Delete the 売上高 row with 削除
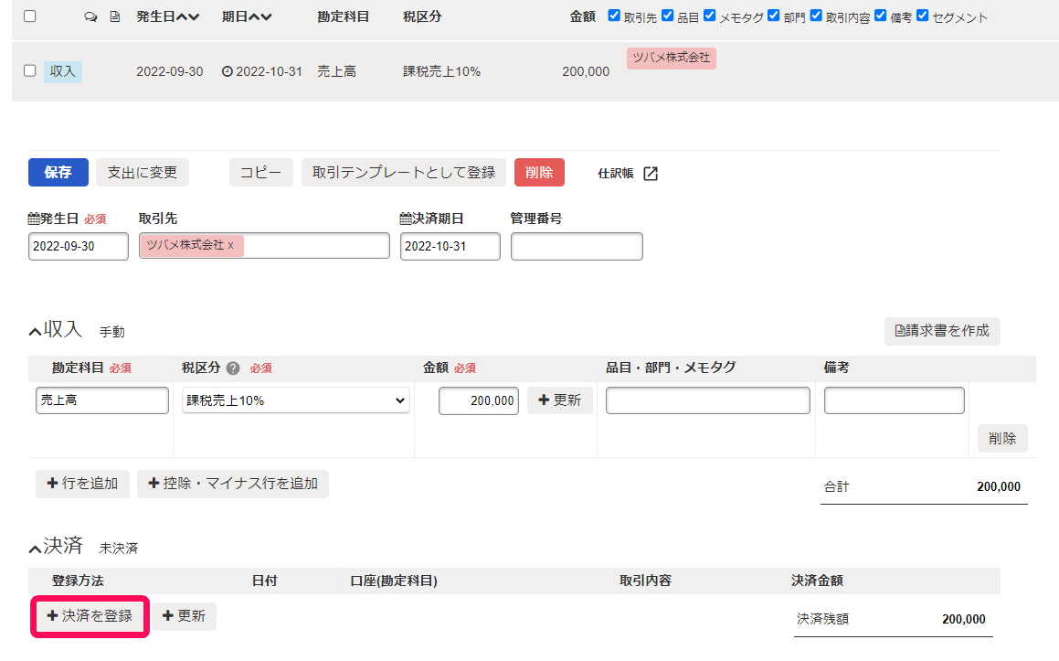 1002,439
